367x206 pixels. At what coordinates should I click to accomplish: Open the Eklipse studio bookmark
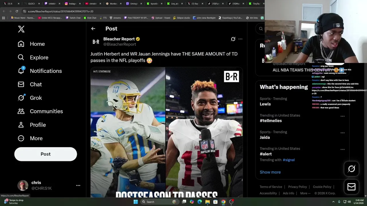click(181, 18)
